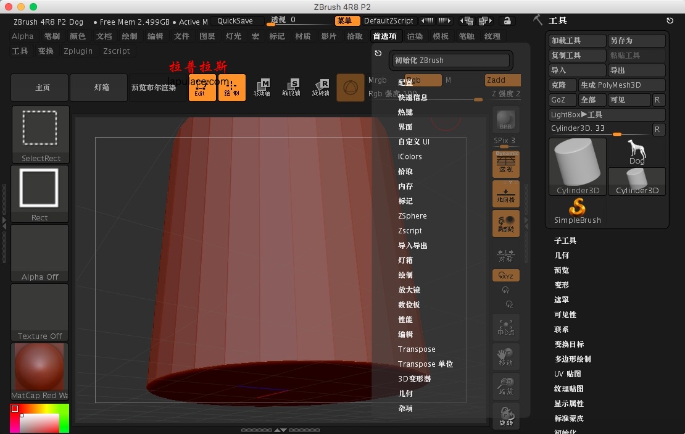This screenshot has width=685, height=434.
Task: Select the Dog tool thumbnail
Action: [637, 152]
